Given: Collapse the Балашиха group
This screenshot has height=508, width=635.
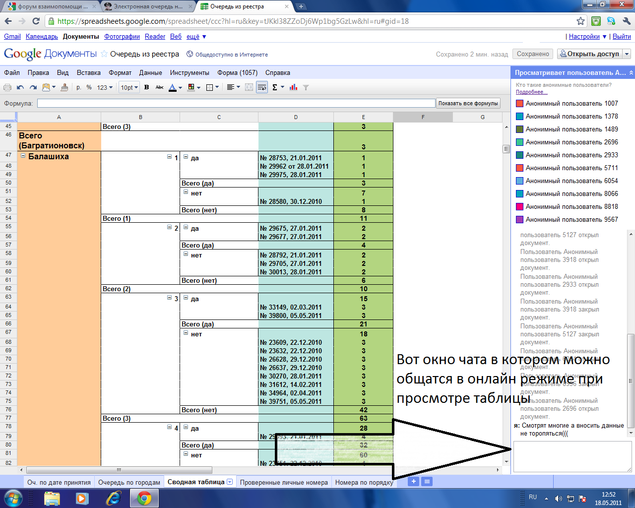Looking at the screenshot, I should 23,156.
